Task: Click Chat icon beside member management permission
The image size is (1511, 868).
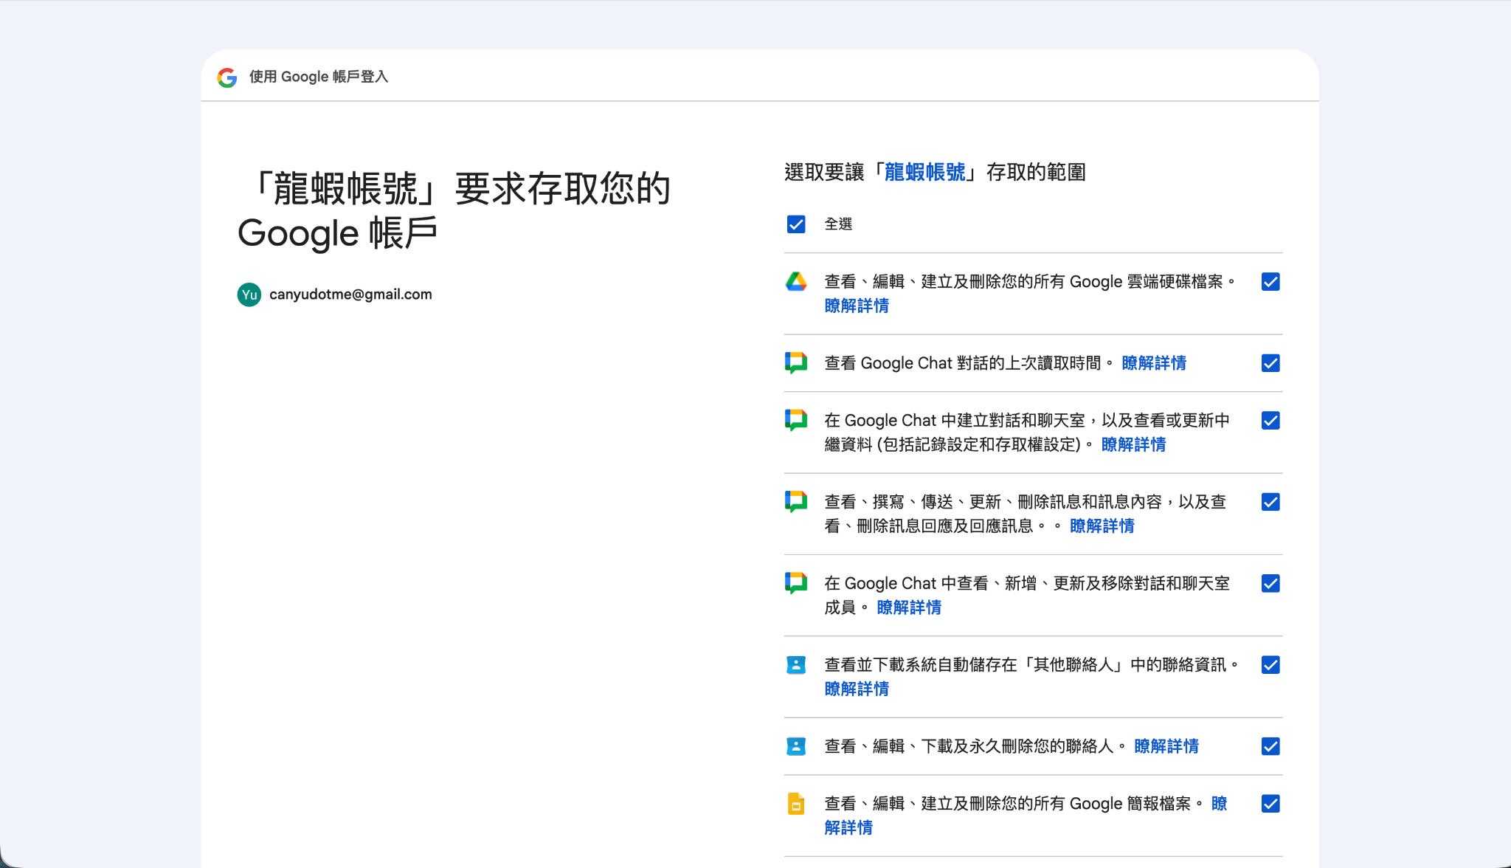Action: [795, 583]
